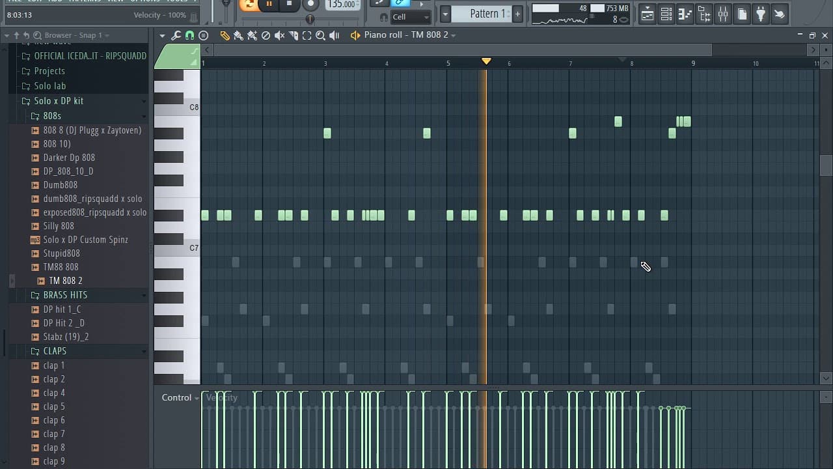Screen dimensions: 833x469
Task: Select the TM 808 2 sample
Action: [66, 281]
